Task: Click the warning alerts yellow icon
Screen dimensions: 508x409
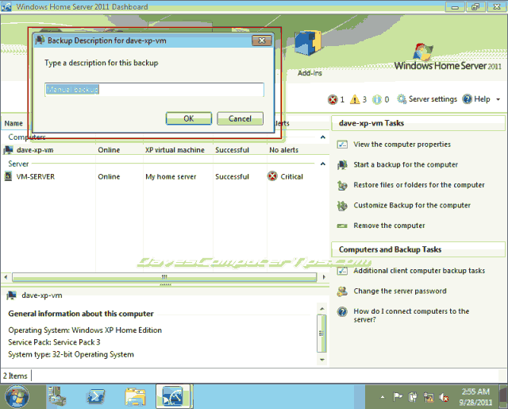Action: tap(355, 99)
